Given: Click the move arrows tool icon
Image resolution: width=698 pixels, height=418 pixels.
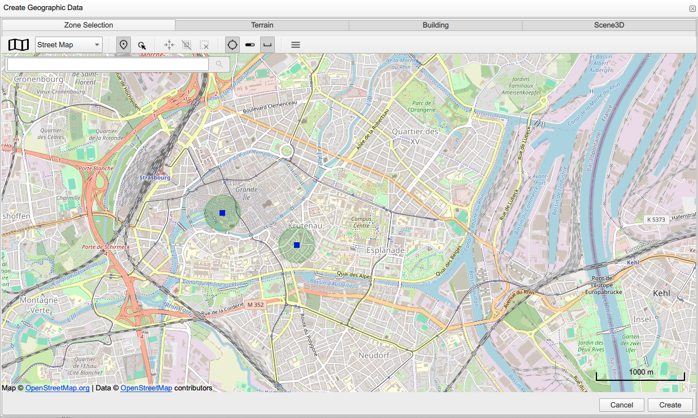Looking at the screenshot, I should coord(169,45).
